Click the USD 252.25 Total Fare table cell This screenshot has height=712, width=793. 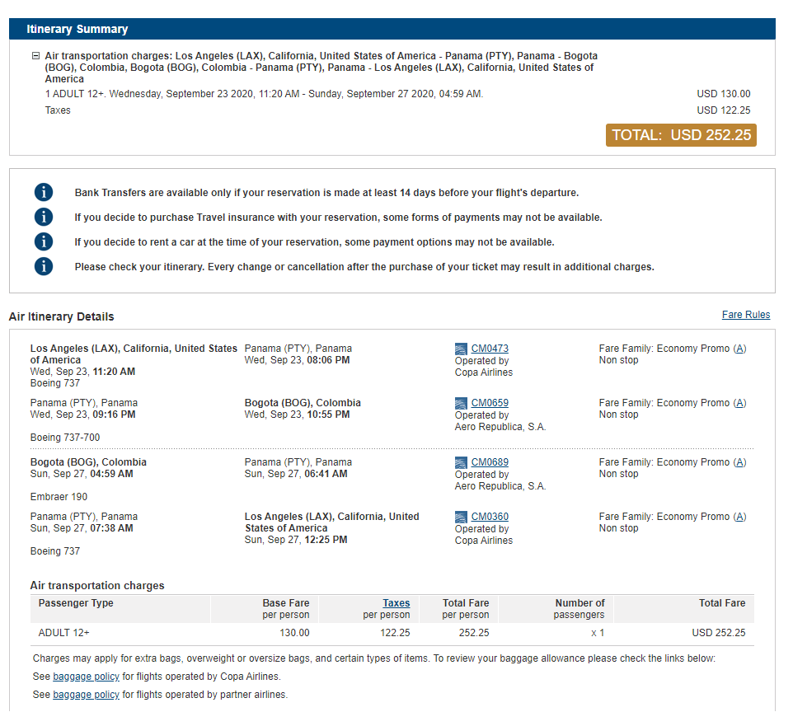pos(718,633)
